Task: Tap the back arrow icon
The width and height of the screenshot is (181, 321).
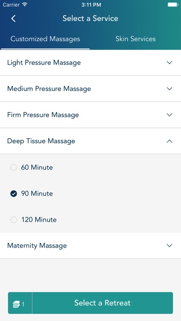Action: pyautogui.click(x=13, y=18)
